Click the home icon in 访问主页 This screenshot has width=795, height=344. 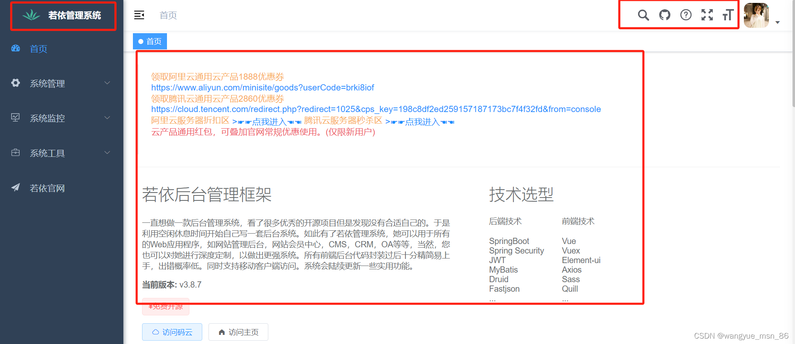coord(222,332)
